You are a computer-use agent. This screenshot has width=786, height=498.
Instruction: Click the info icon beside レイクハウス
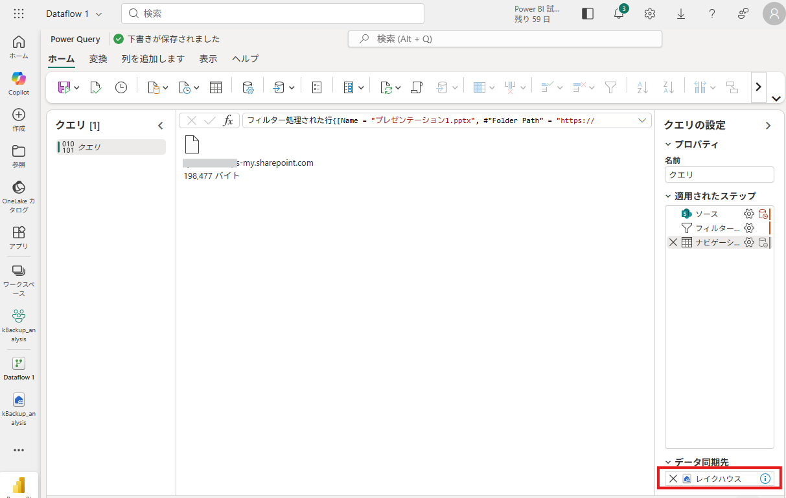765,479
